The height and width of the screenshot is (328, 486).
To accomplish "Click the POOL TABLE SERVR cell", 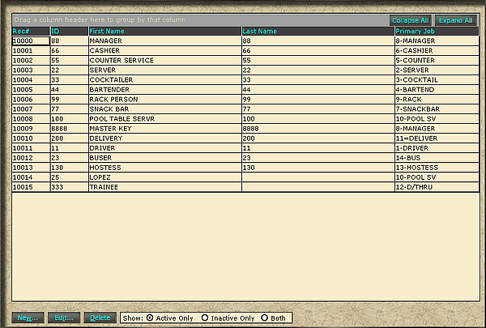I will point(165,119).
